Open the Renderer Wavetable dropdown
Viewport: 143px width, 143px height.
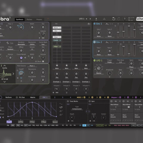pos(21,44)
